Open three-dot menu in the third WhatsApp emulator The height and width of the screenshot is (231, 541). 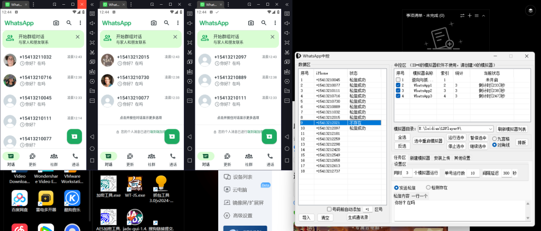(276, 23)
